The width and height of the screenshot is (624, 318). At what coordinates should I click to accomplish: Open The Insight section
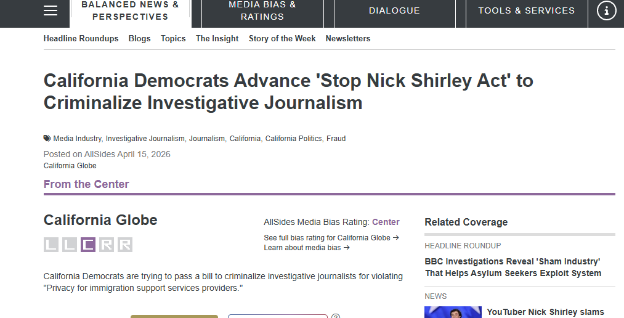(217, 39)
